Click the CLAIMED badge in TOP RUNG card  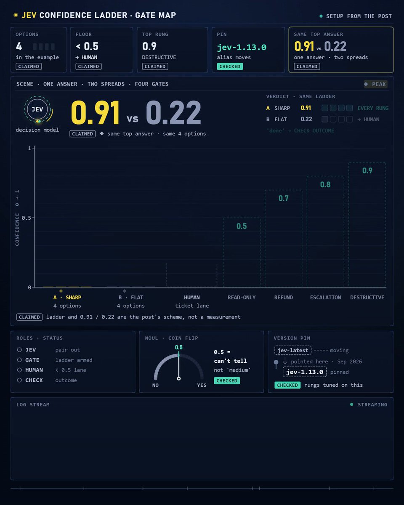coord(155,66)
